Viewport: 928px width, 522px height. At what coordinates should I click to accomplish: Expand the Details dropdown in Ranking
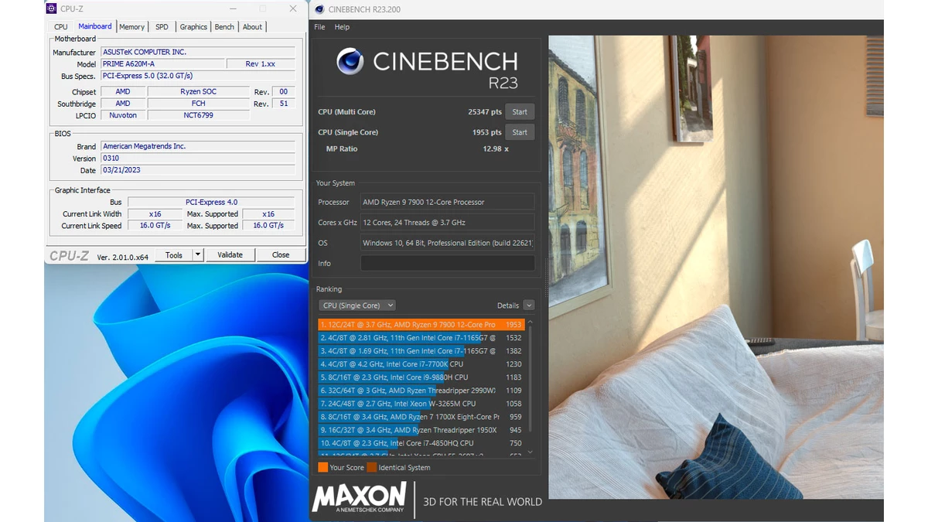pos(529,305)
